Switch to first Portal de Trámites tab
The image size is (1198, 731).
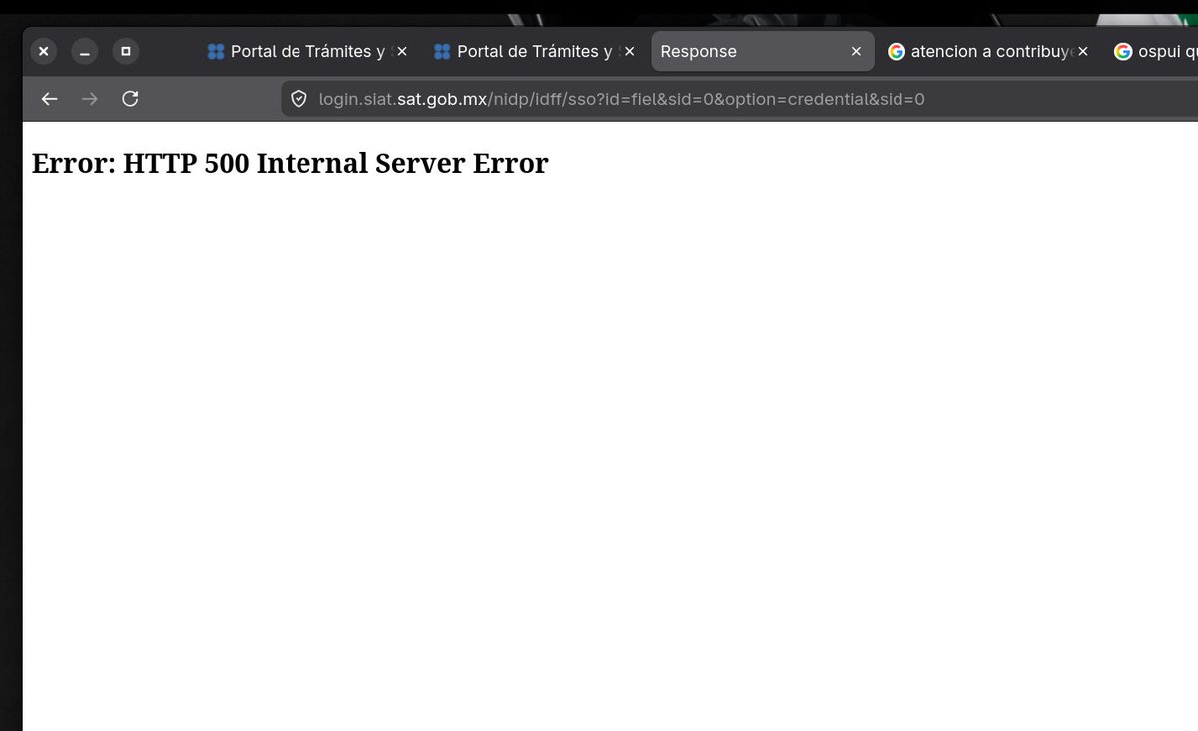point(305,51)
